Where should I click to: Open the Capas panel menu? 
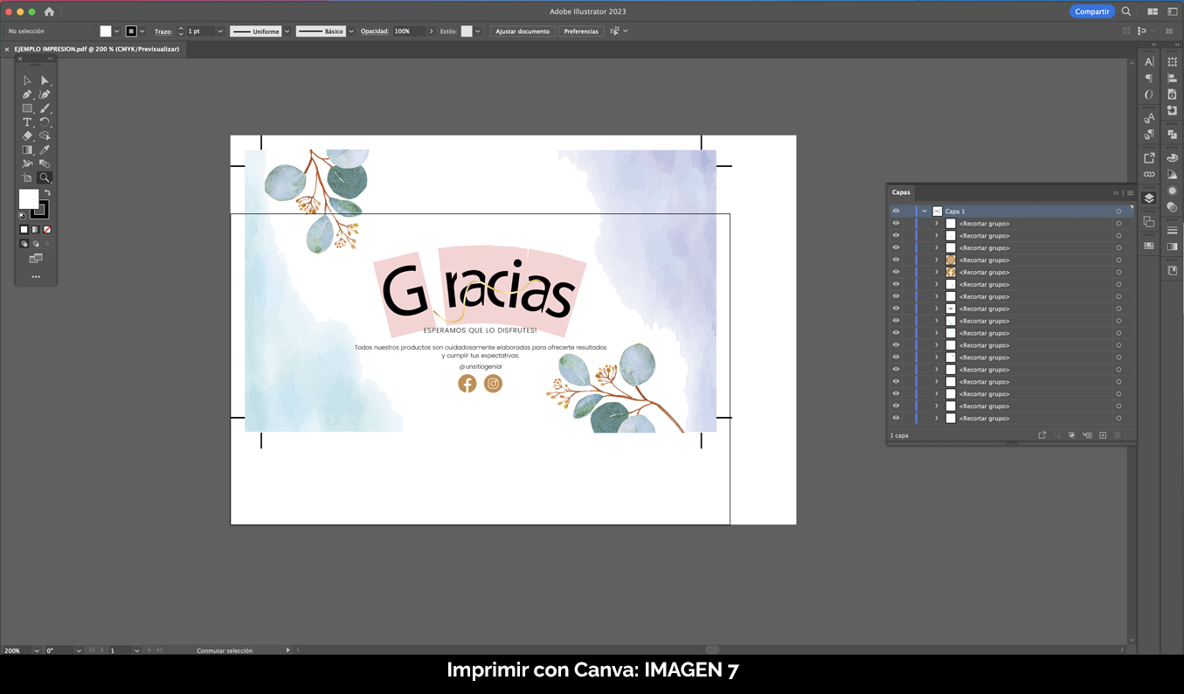point(1130,192)
